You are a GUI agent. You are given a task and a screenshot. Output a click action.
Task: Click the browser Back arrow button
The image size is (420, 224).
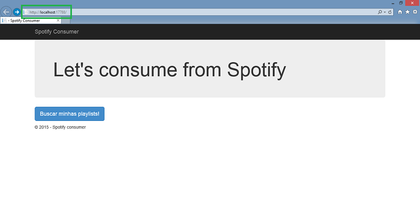[7, 12]
